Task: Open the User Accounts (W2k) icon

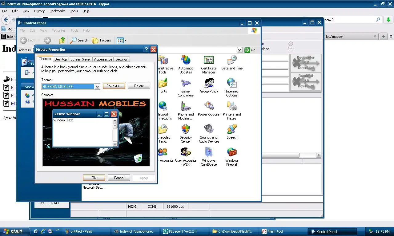Action: click(186, 157)
